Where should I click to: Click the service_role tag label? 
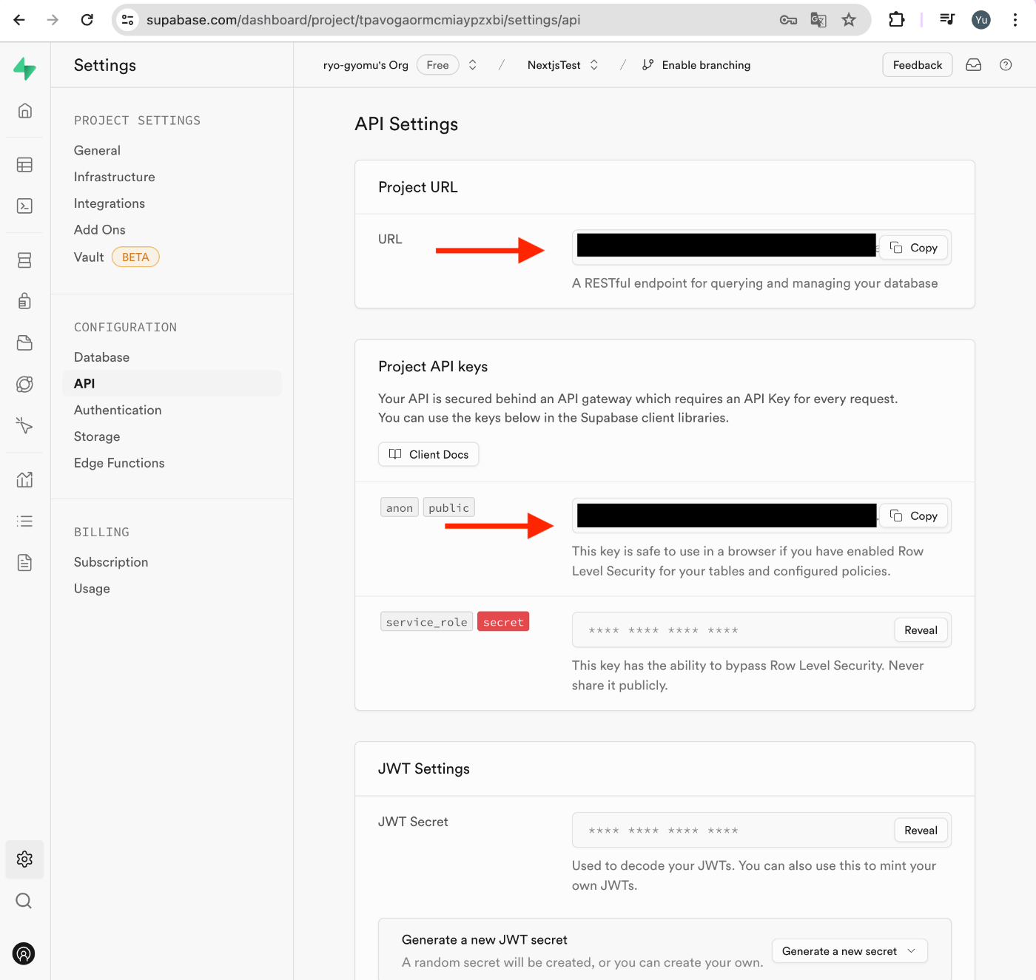click(427, 622)
